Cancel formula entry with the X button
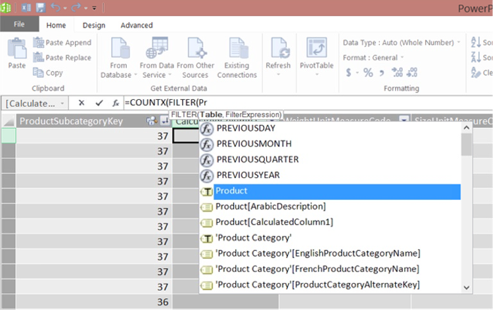 82,103
